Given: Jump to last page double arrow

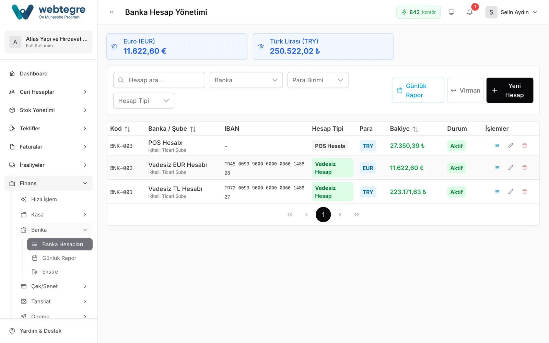Looking at the screenshot, I should [x=357, y=215].
